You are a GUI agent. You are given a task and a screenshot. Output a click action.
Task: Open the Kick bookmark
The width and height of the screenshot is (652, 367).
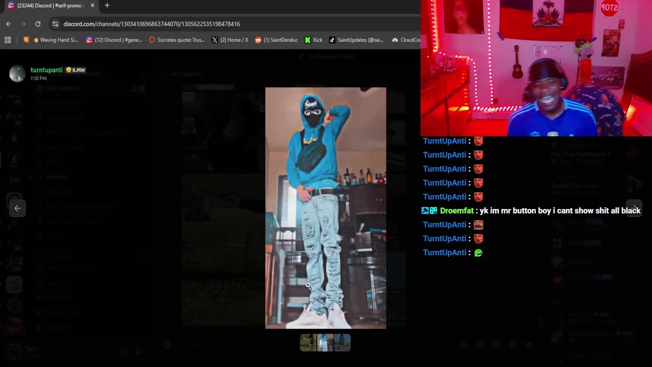pos(313,40)
